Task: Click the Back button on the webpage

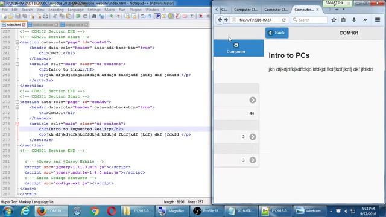Action: 277,33
